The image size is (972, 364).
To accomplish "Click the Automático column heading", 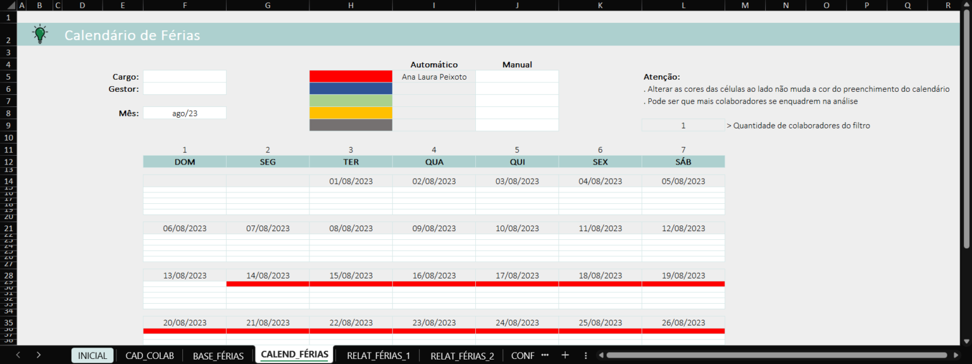I will coord(434,65).
